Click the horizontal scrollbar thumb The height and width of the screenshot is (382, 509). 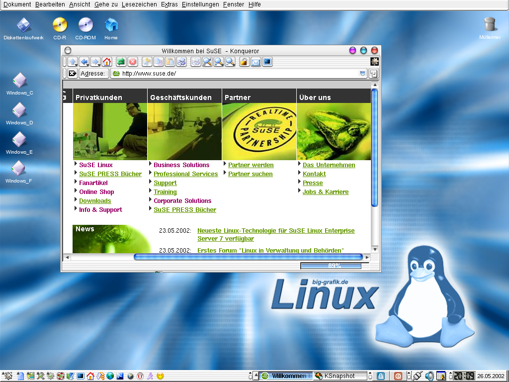point(248,257)
